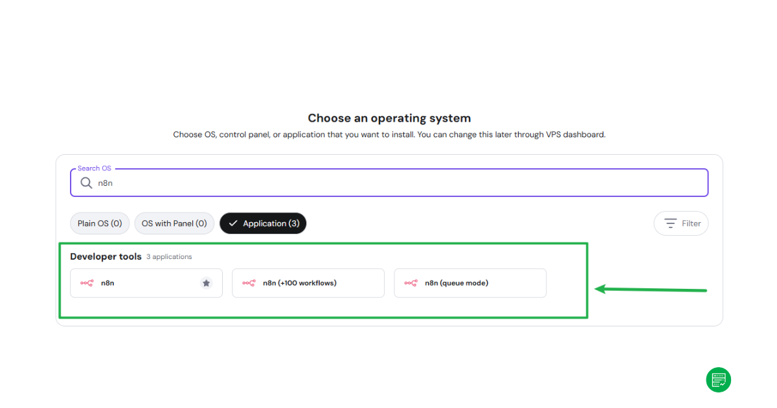Screen dimensions: 777x408
Task: Click the pink n8n icon on the first card
Action: point(87,283)
